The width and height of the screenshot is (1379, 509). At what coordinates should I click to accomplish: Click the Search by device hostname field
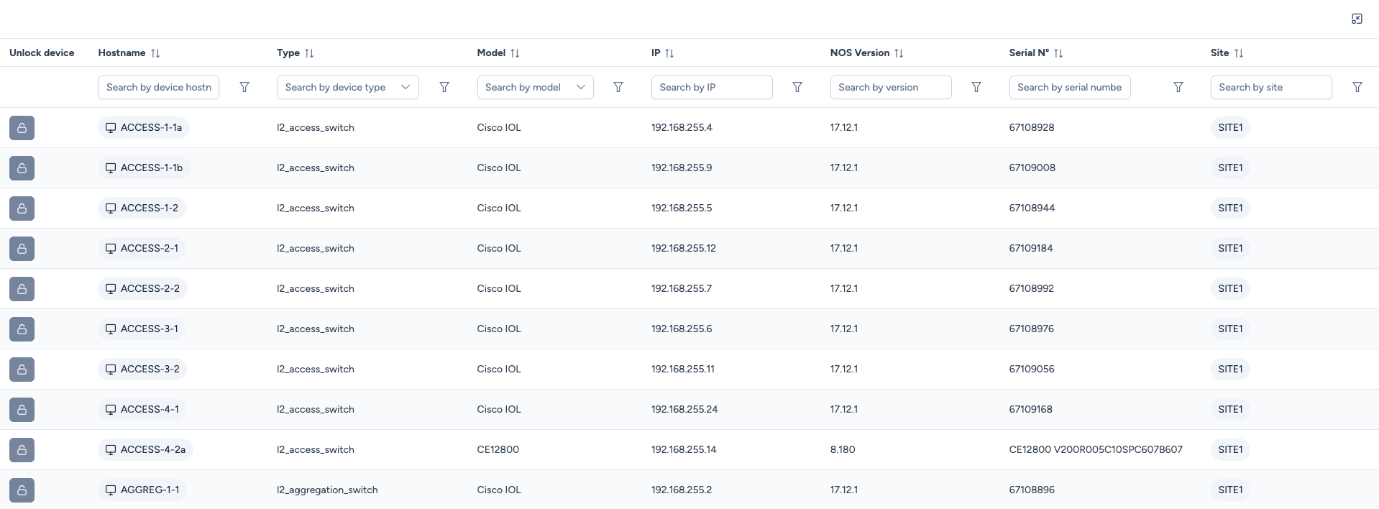[158, 87]
